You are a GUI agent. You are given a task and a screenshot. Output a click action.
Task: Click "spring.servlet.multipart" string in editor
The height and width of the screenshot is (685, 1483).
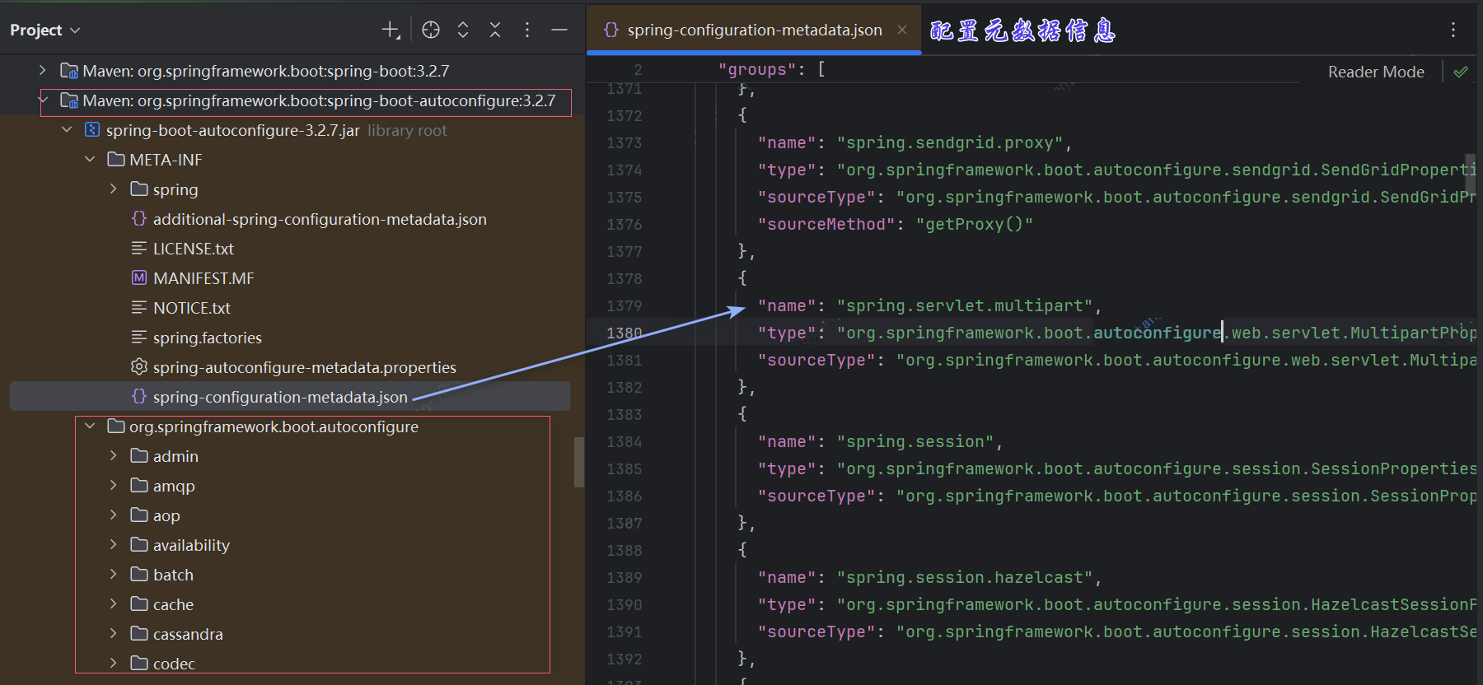point(965,305)
